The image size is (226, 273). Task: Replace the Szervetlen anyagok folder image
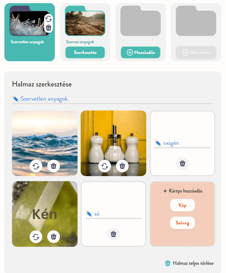click(49, 19)
